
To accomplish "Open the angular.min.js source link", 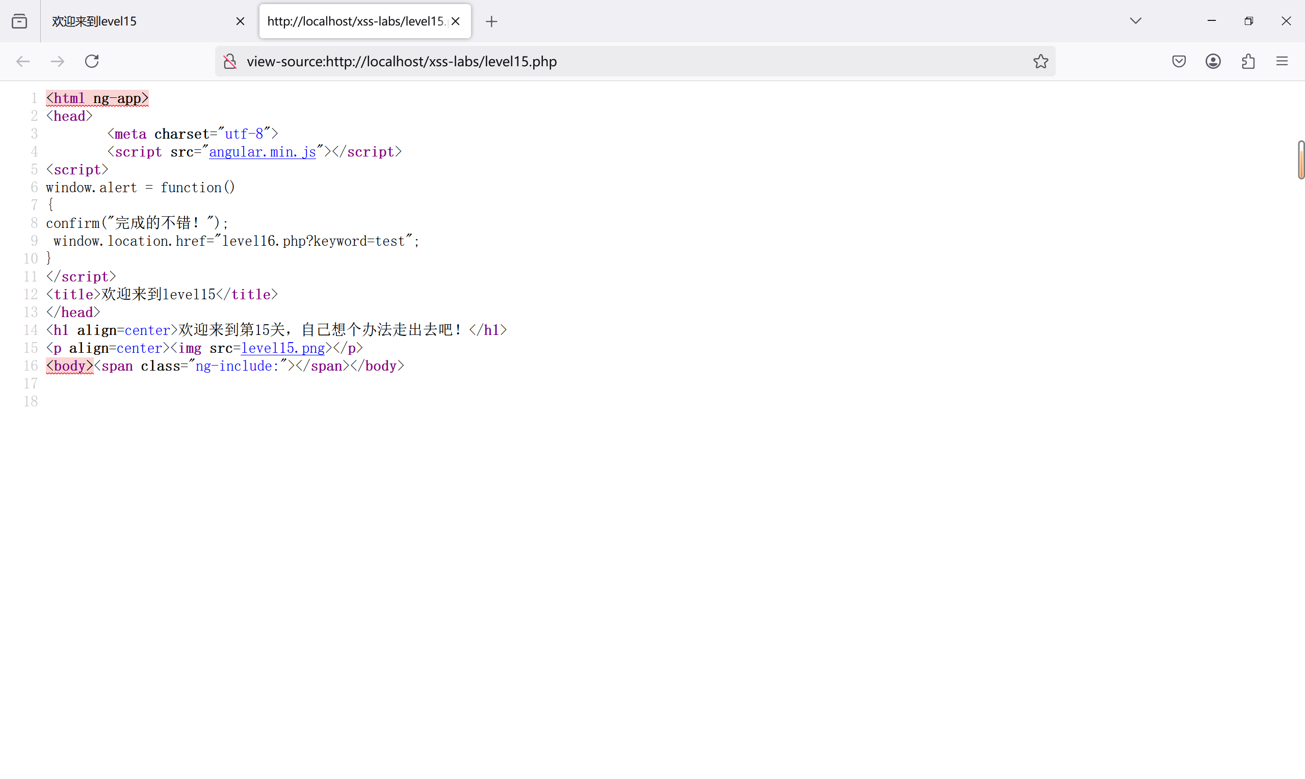I will 262,152.
